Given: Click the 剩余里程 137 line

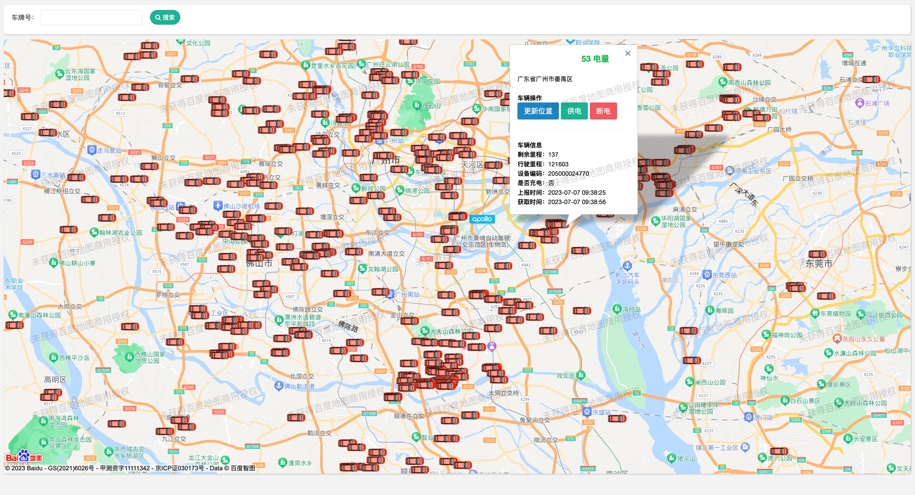Looking at the screenshot, I should [x=538, y=154].
